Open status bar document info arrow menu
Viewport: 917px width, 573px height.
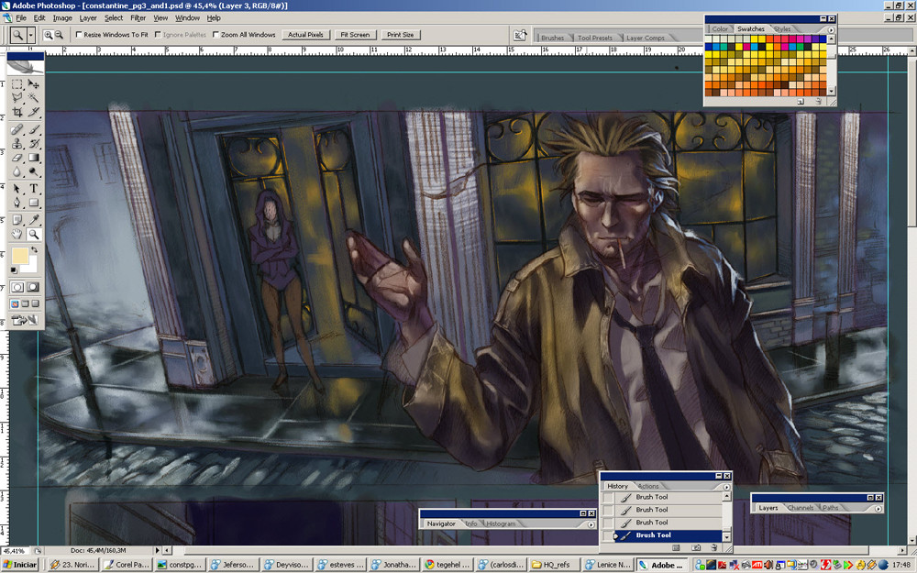point(158,550)
